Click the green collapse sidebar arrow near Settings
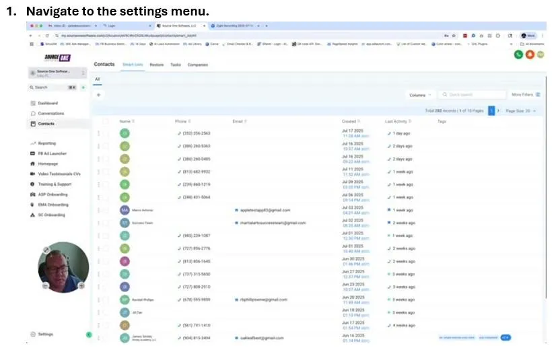556x352 pixels. pos(89,335)
